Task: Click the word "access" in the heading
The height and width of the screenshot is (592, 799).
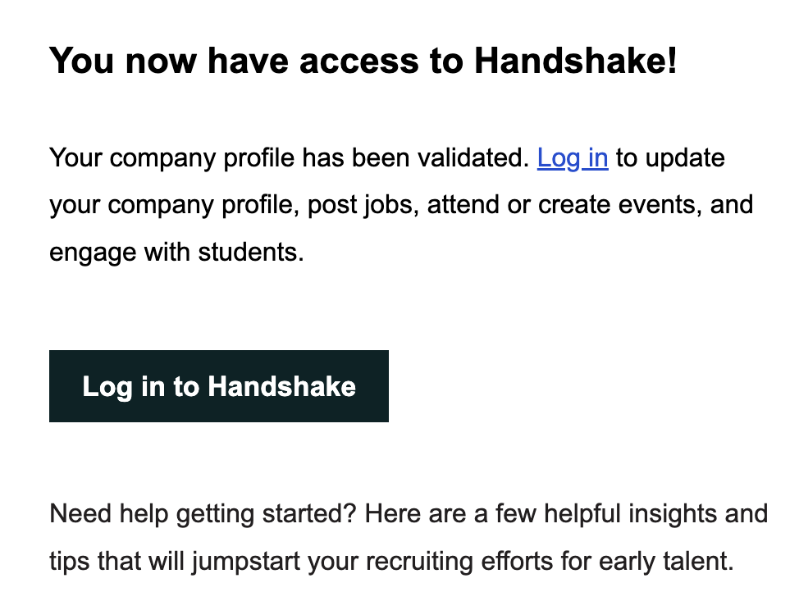Action: pos(358,61)
